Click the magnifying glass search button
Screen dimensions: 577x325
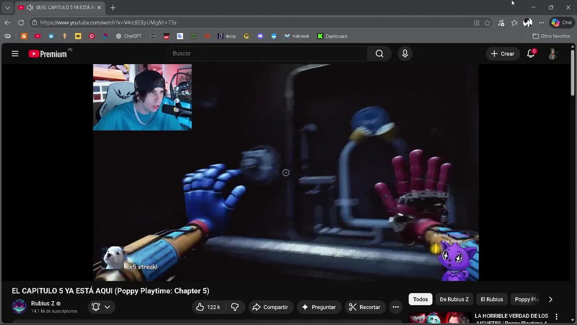380,53
